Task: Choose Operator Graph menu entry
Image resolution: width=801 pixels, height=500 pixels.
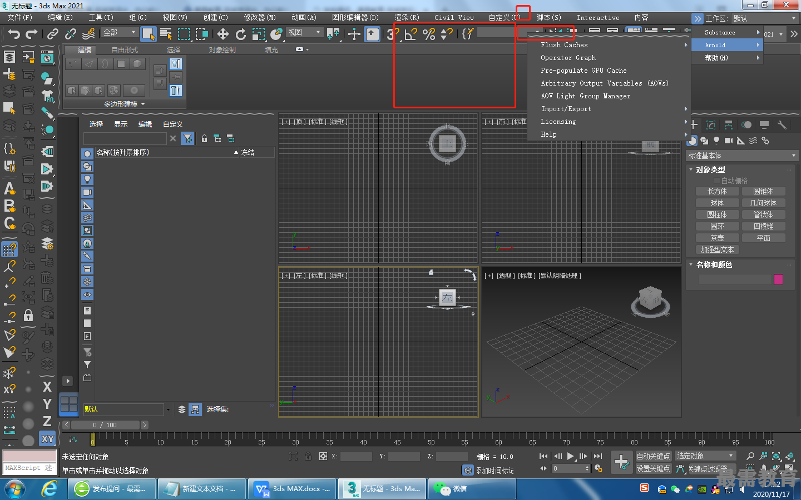Action: (609, 58)
